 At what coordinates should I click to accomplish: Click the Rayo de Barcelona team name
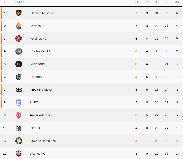click(43, 141)
